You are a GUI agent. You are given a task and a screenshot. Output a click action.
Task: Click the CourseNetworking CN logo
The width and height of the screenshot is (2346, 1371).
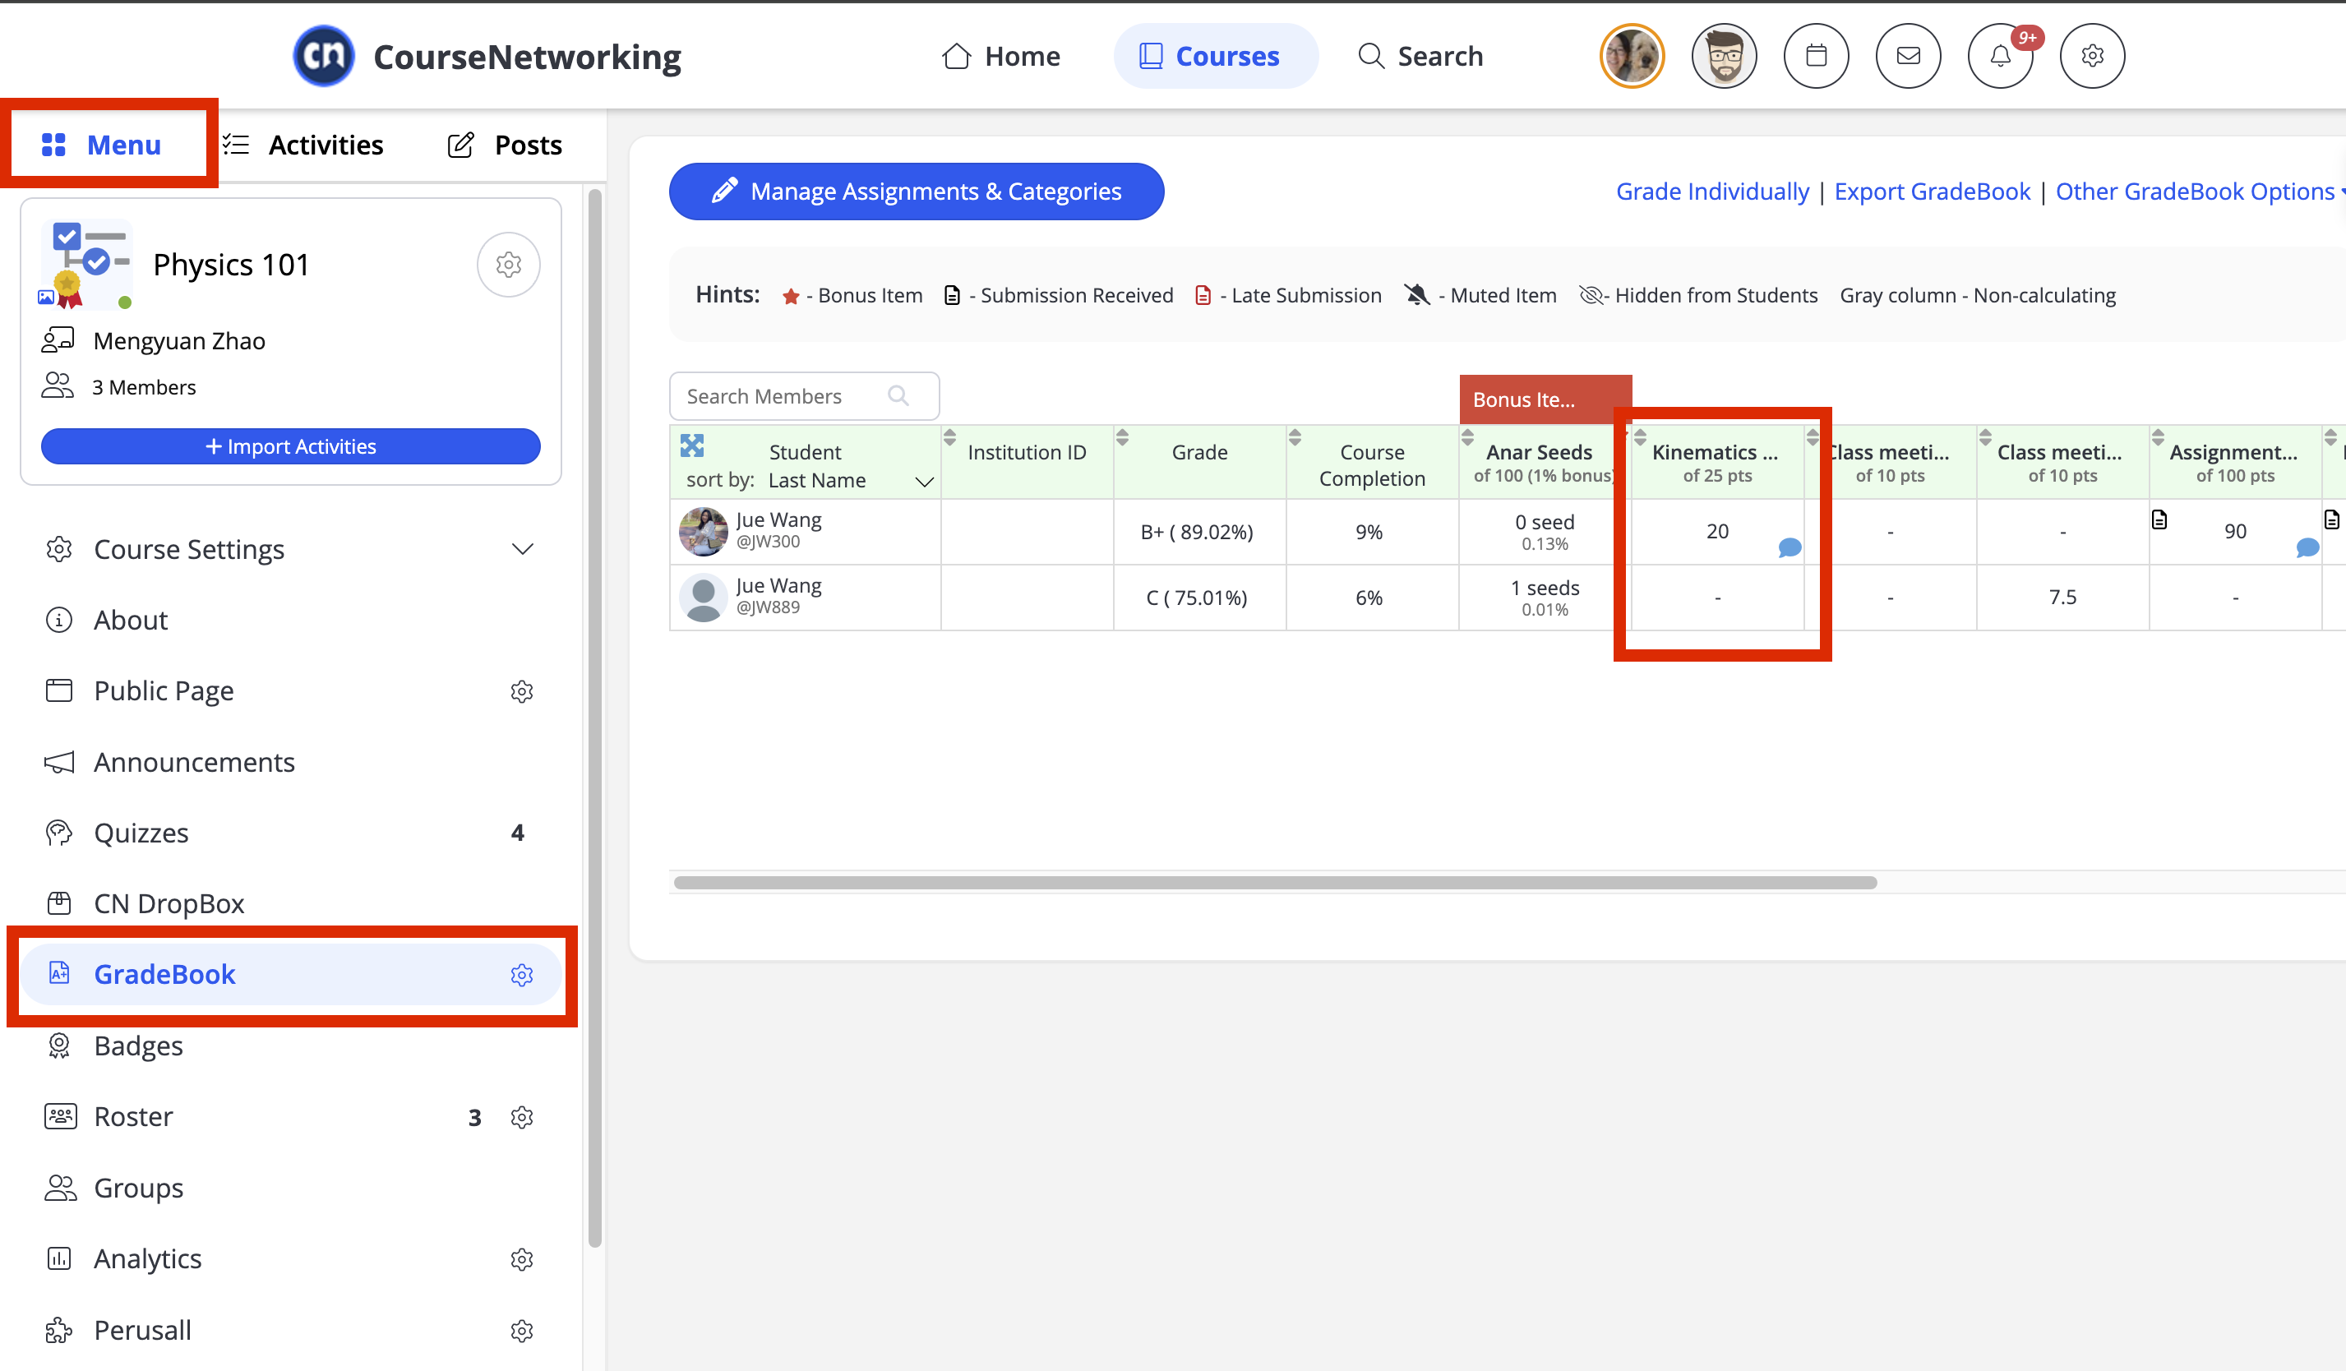coord(324,56)
